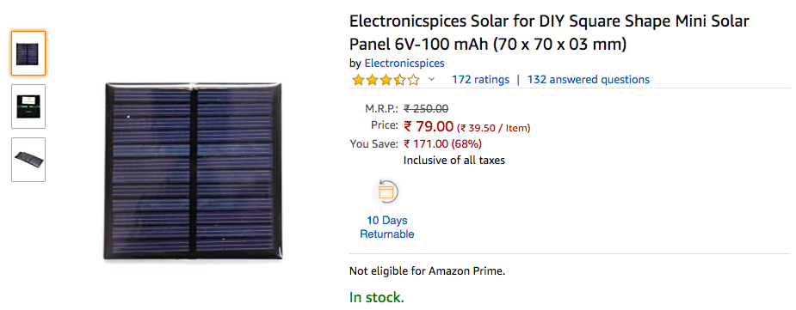Click the green In stock status text

[377, 297]
